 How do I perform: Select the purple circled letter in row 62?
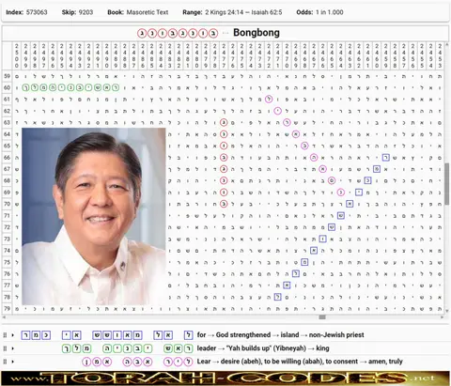(277, 111)
